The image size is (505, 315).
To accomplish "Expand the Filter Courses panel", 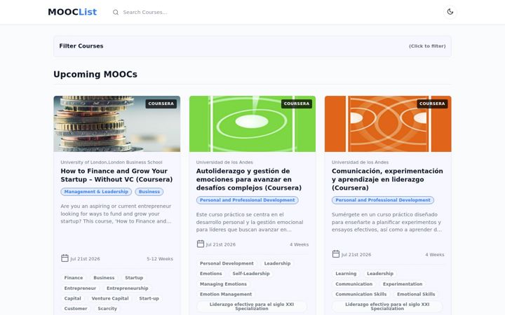I will tap(252, 46).
